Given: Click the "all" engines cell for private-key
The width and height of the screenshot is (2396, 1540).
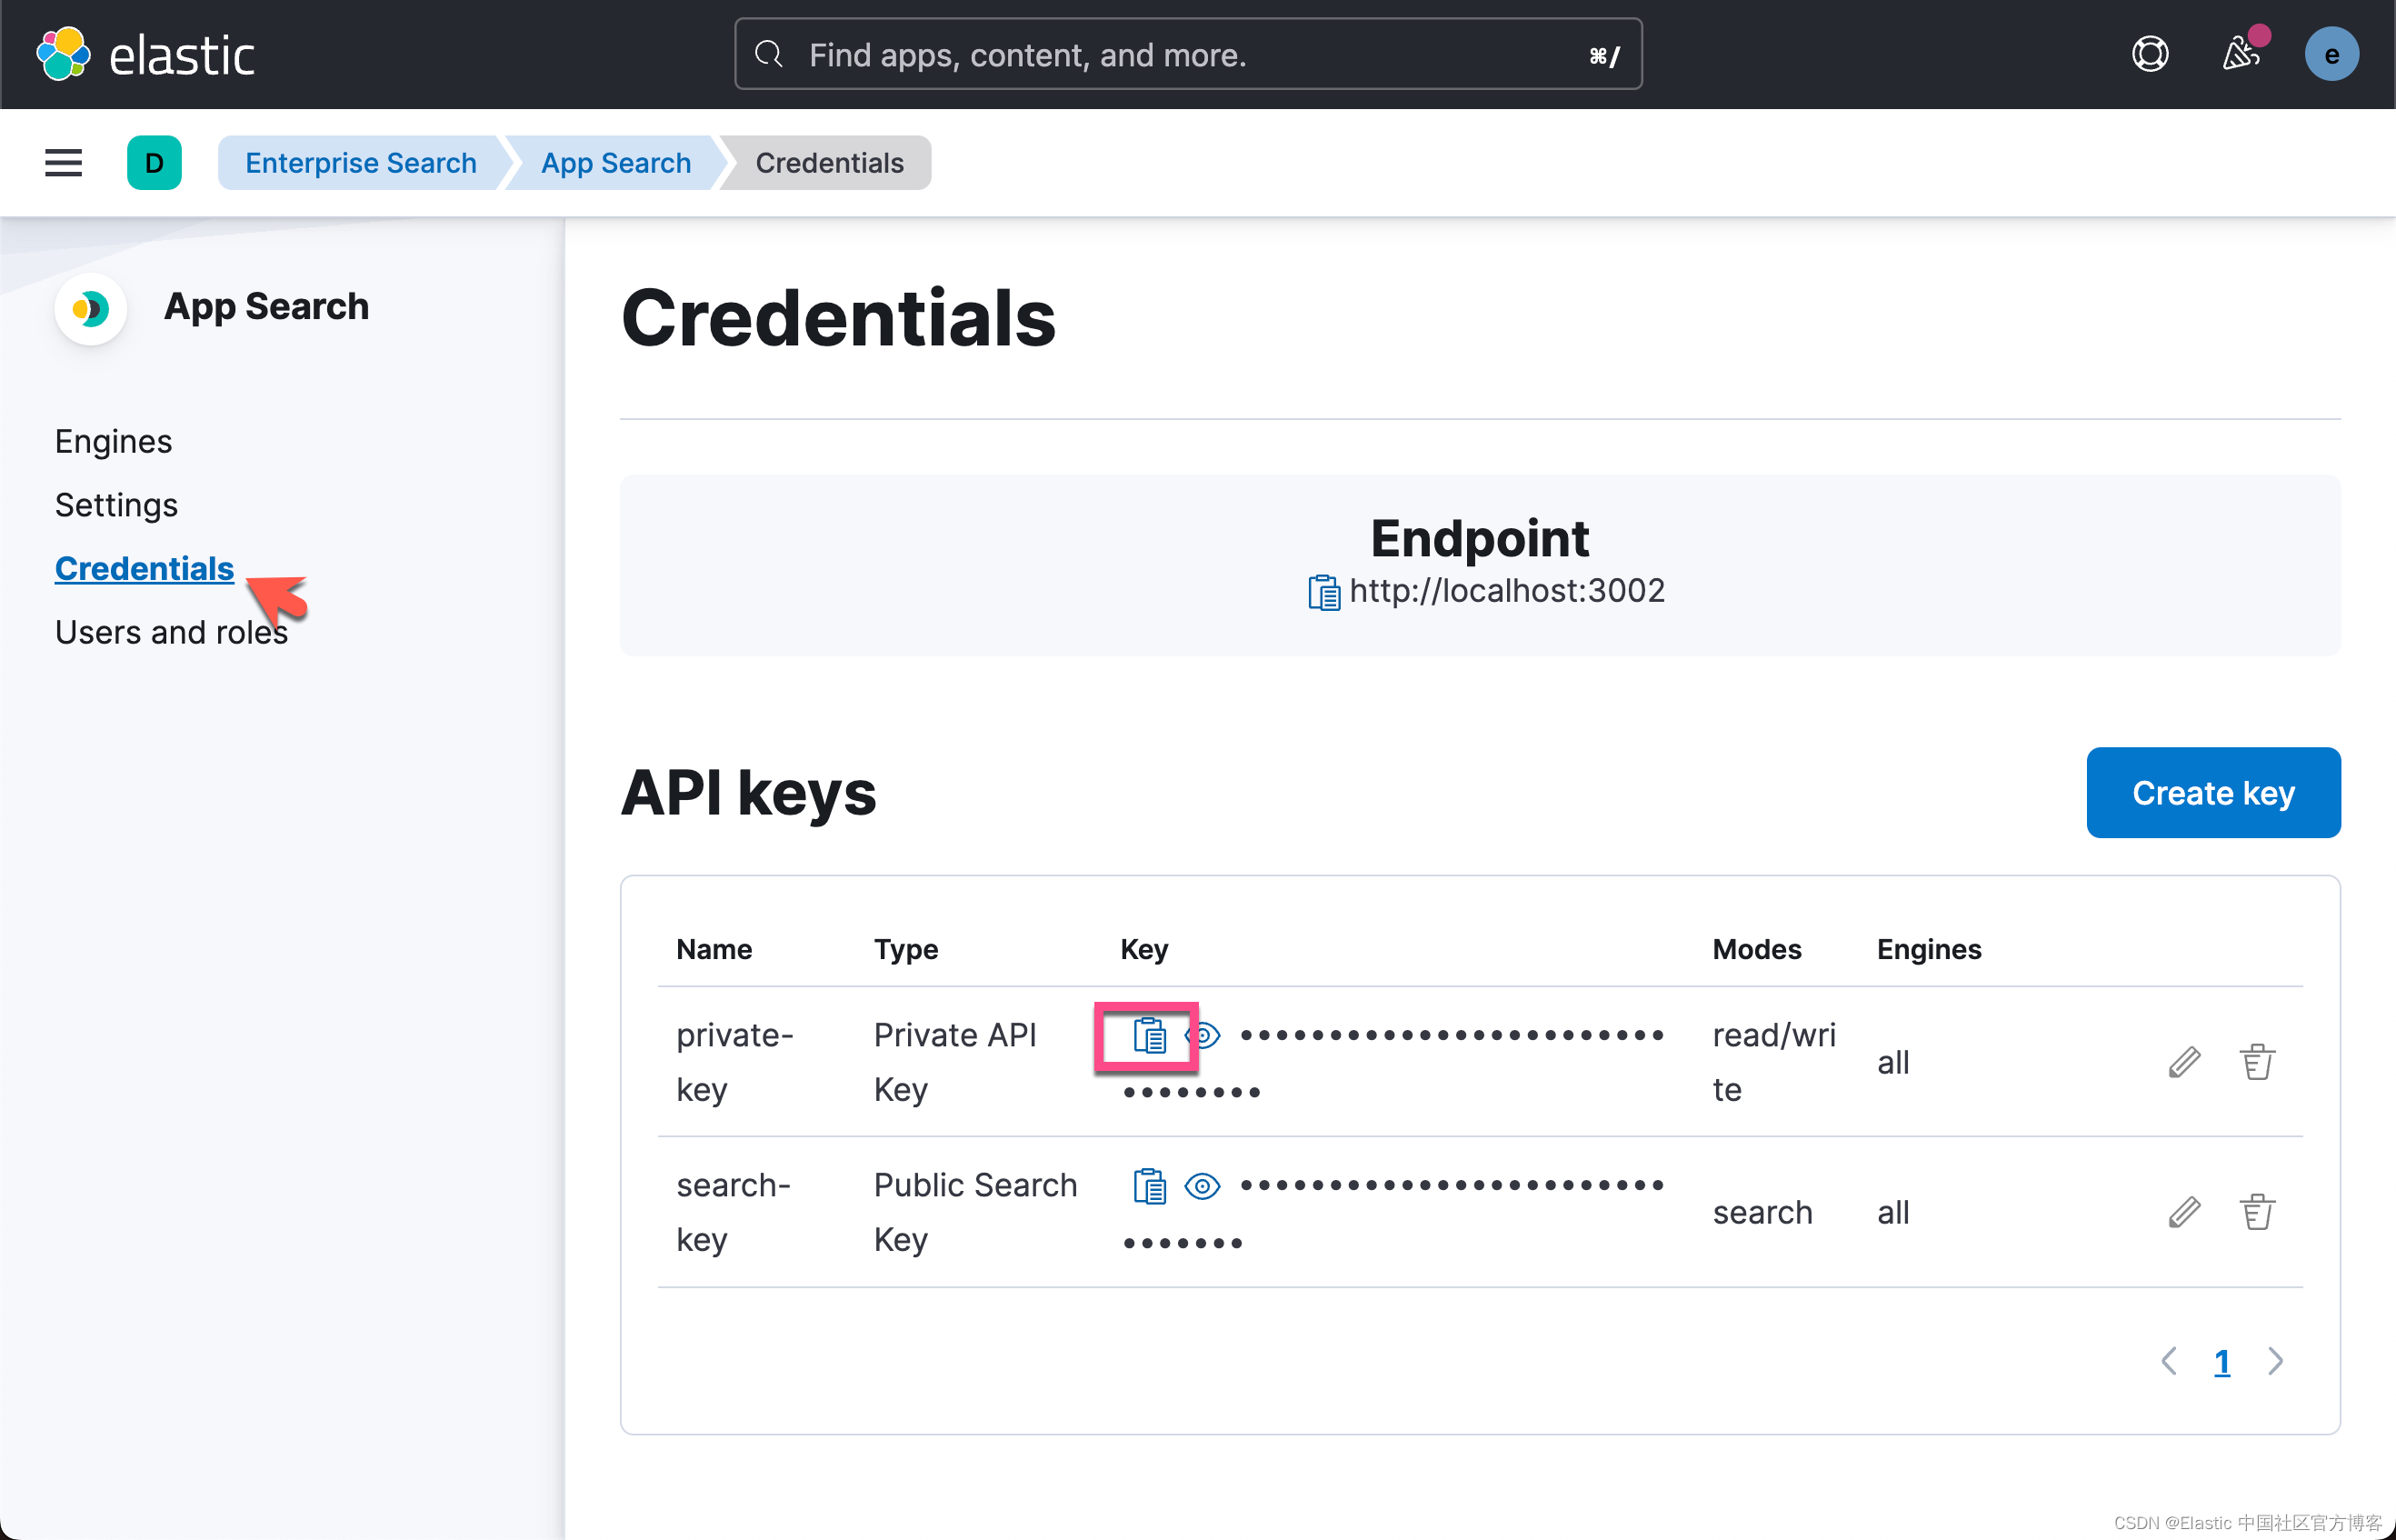Looking at the screenshot, I should click(1892, 1062).
